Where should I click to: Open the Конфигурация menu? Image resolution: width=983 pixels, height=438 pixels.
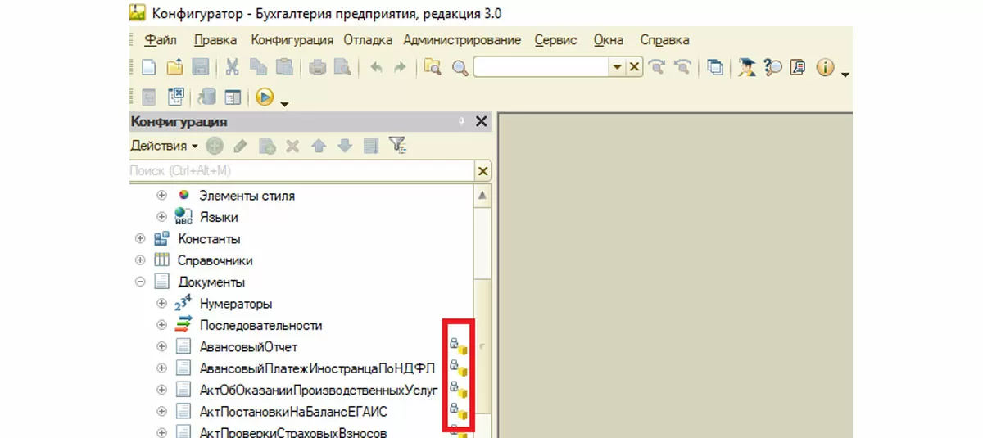[292, 40]
